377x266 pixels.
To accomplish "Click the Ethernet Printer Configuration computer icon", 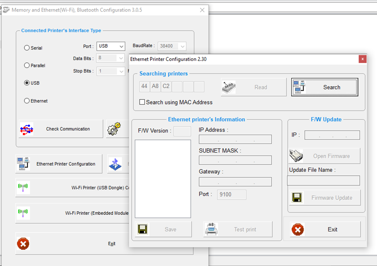I will coord(24,164).
